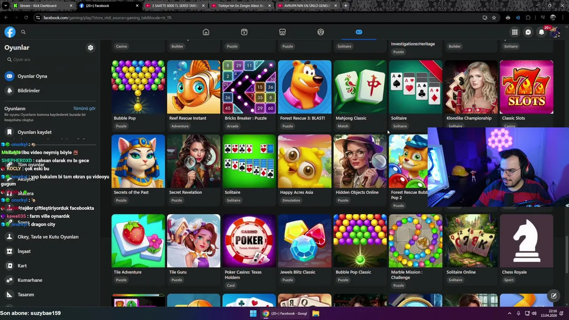Open the Jewels Blitz Classic thumbnail
The image size is (569, 320).
(305, 241)
